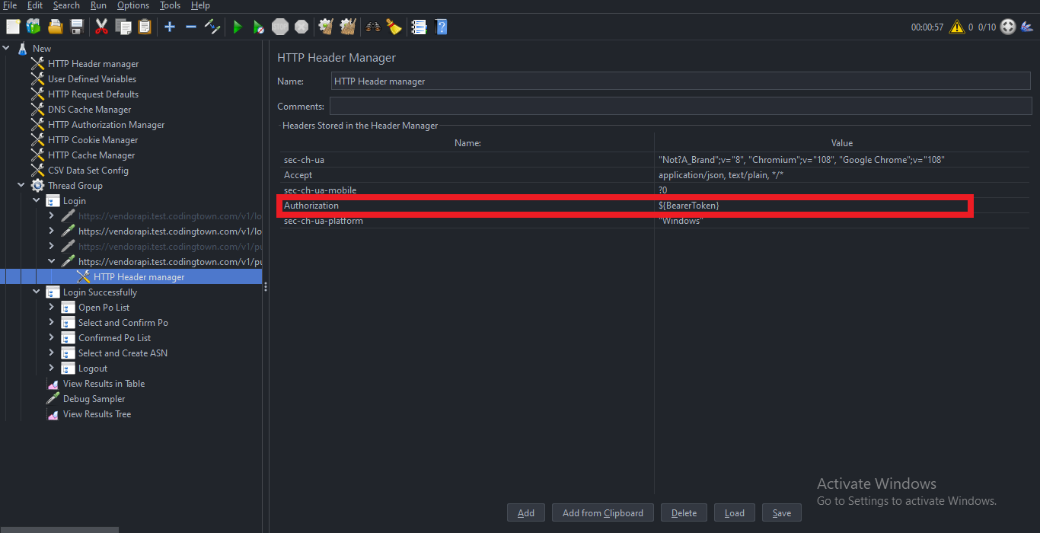Click the feather icon at toolbar's far right
Viewport: 1040px width, 533px height.
[x=1029, y=27]
